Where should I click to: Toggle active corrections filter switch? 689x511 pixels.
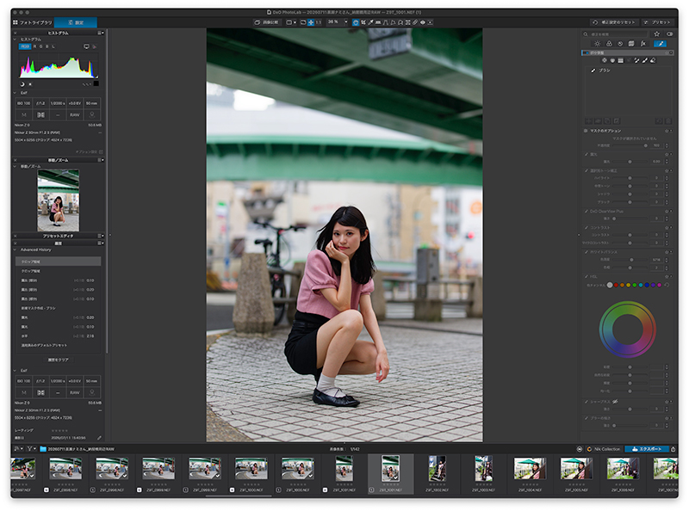click(x=670, y=34)
